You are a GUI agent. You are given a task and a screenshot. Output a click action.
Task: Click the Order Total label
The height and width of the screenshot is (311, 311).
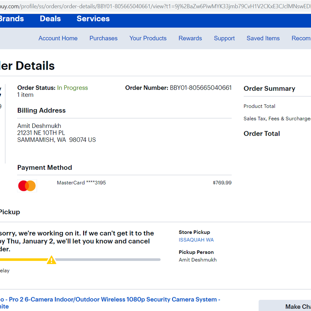[262, 133]
